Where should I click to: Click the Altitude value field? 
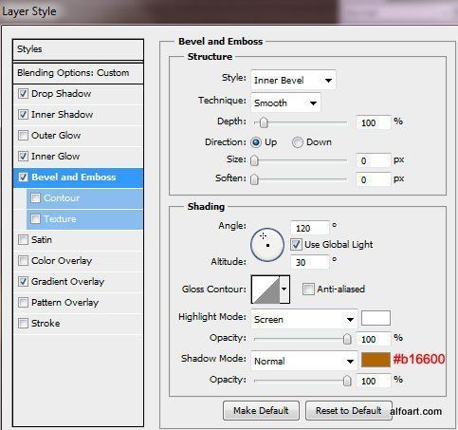click(310, 262)
